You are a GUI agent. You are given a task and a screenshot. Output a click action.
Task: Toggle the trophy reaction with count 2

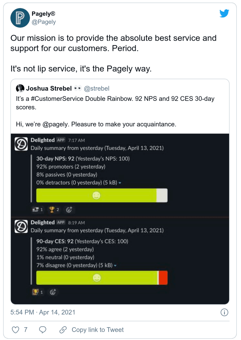54,209
